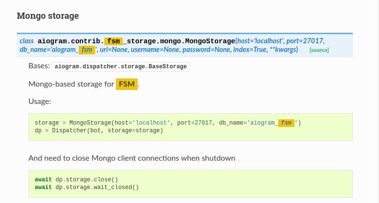
Task: Click the aiogram.dispatcher.storage.BaseStorage base class reference
Action: pyautogui.click(x=121, y=66)
